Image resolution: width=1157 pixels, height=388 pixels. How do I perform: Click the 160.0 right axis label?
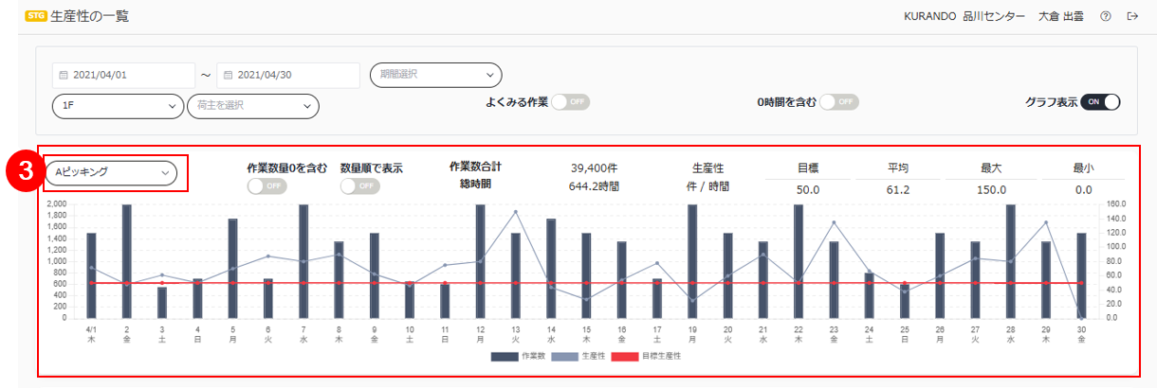[x=1116, y=204]
